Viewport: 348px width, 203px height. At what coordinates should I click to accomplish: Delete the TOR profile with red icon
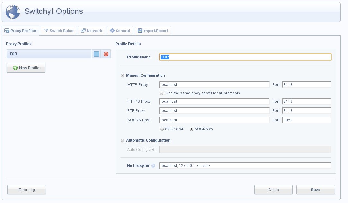[106, 54]
